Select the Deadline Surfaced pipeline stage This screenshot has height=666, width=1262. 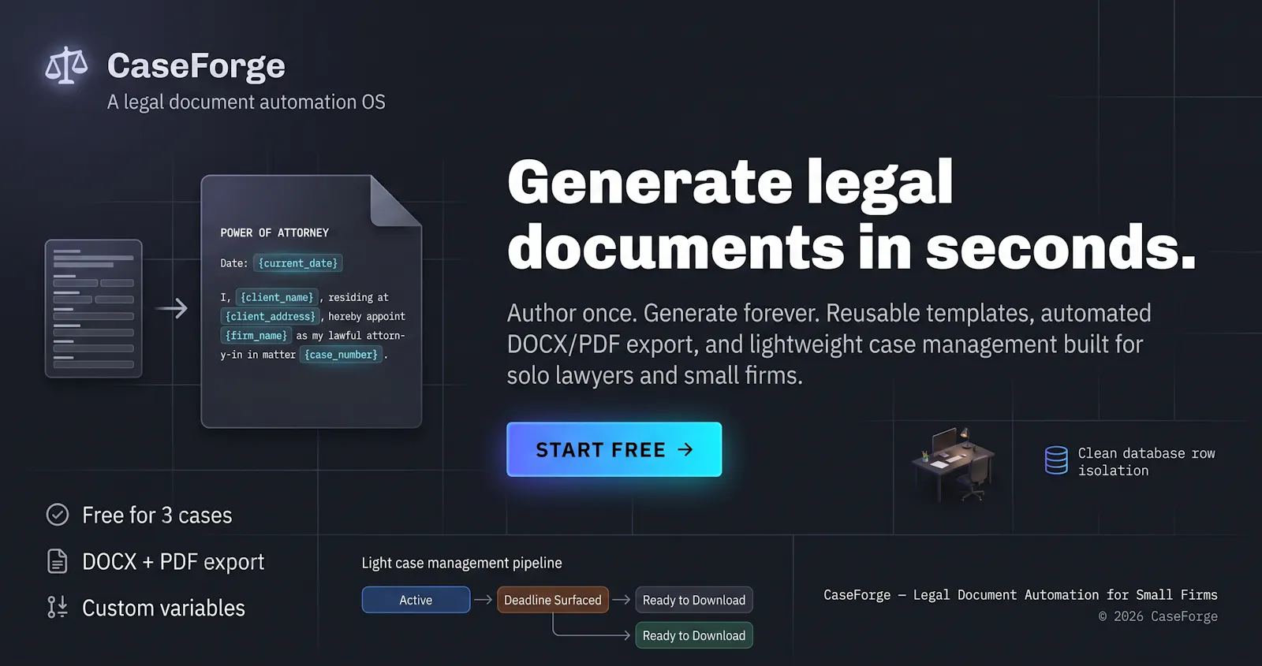[553, 600]
